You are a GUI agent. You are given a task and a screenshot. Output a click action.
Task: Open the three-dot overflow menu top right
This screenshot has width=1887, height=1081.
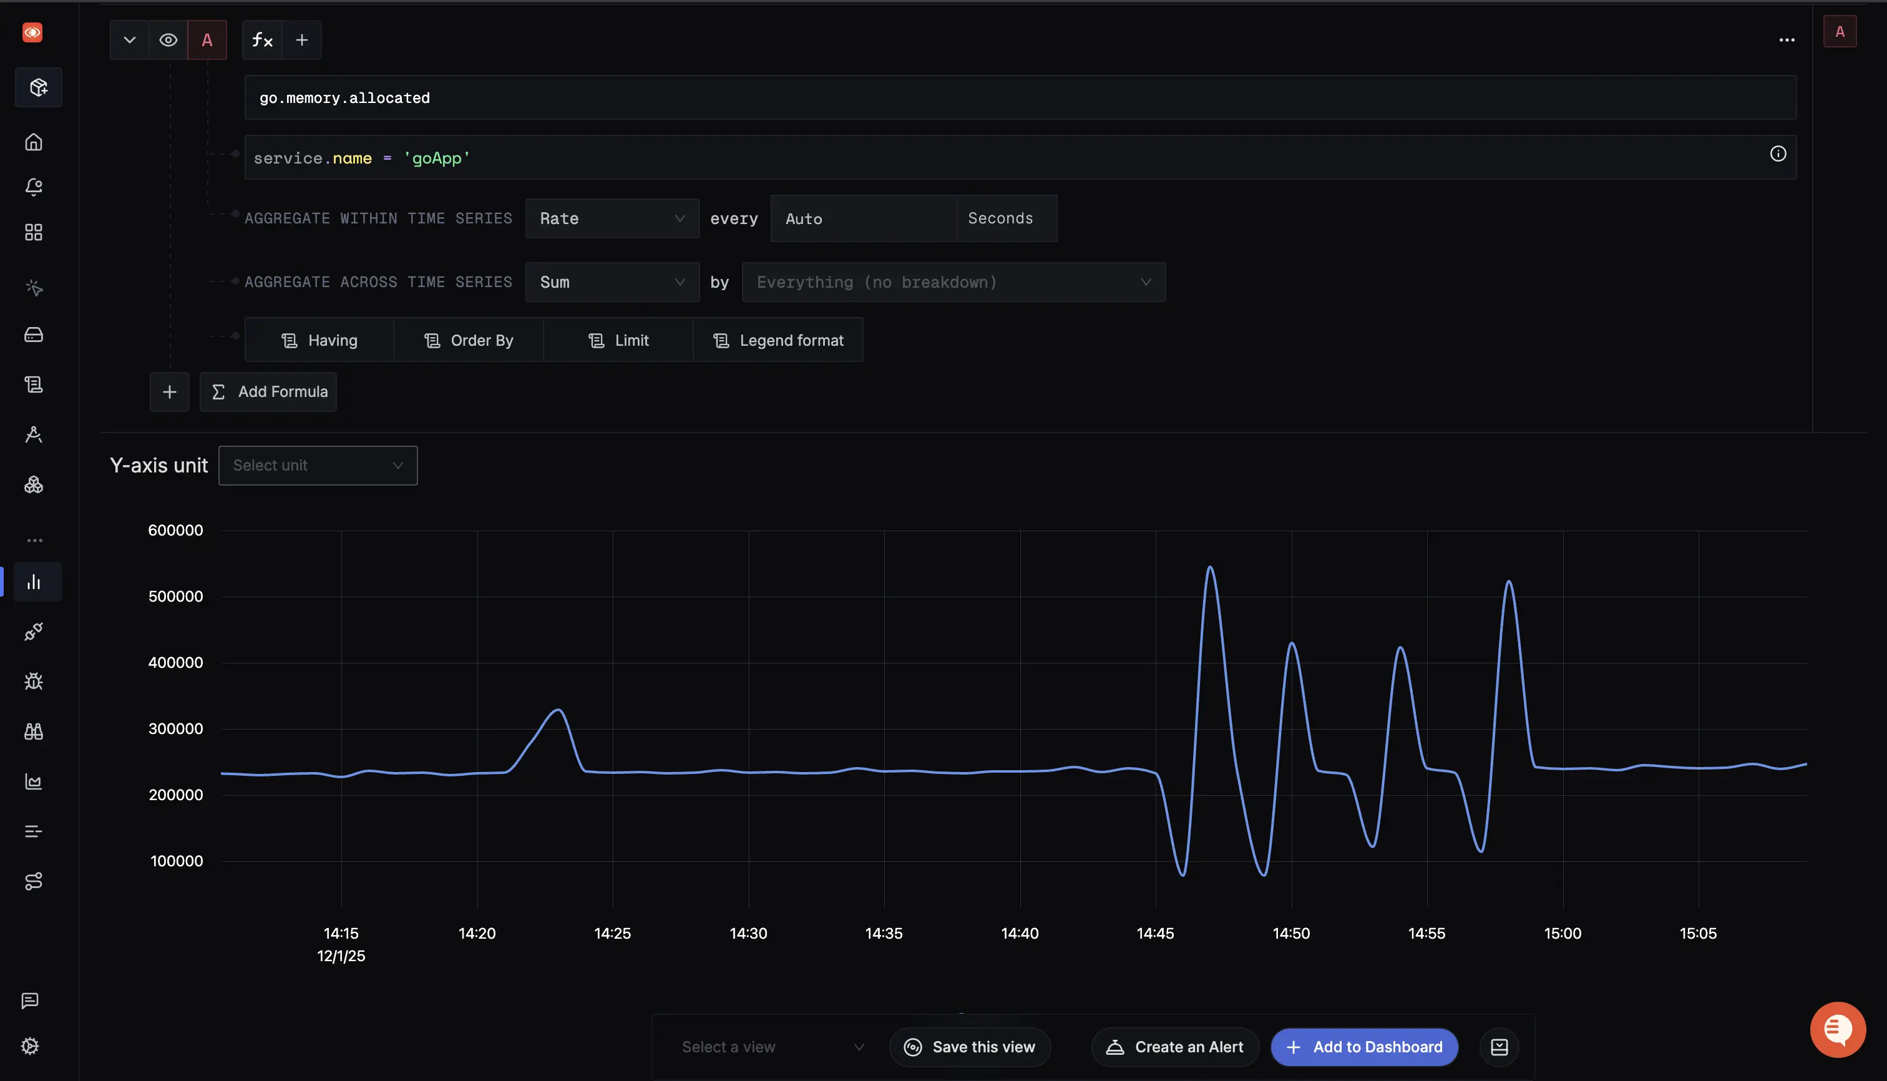coord(1787,39)
